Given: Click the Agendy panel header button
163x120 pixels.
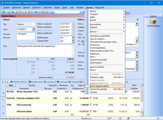Looking at the screenshot, I should (x=153, y=16).
